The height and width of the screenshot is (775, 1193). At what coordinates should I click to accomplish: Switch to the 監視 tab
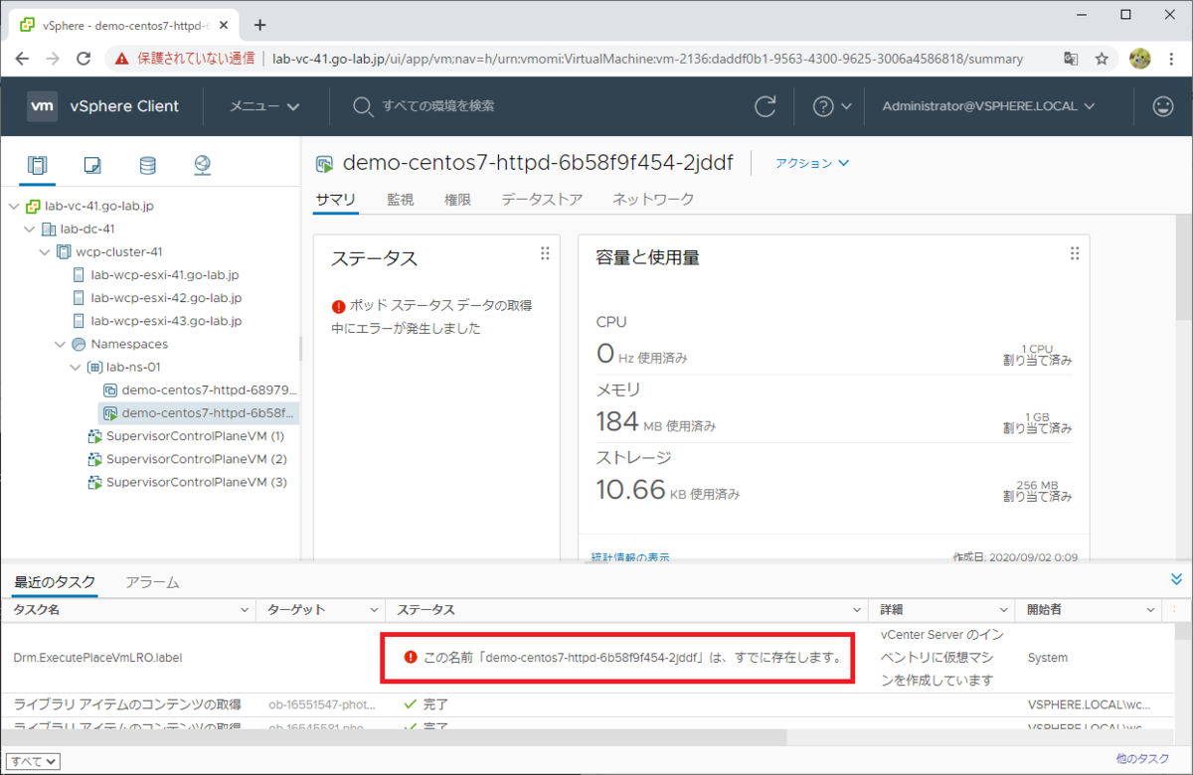point(400,200)
